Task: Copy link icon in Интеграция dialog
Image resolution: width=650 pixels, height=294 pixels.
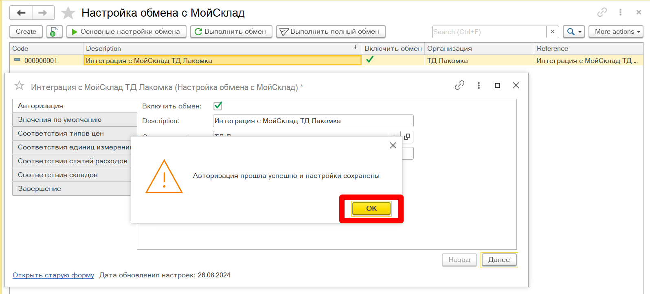Action: 459,85
